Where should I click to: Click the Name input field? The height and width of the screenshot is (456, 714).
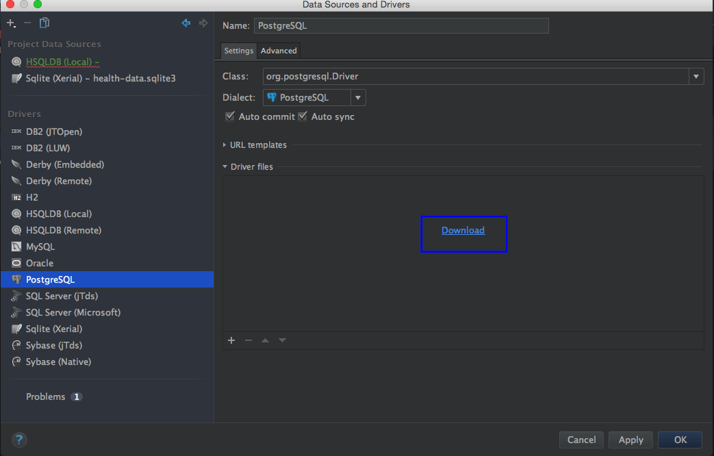(401, 25)
